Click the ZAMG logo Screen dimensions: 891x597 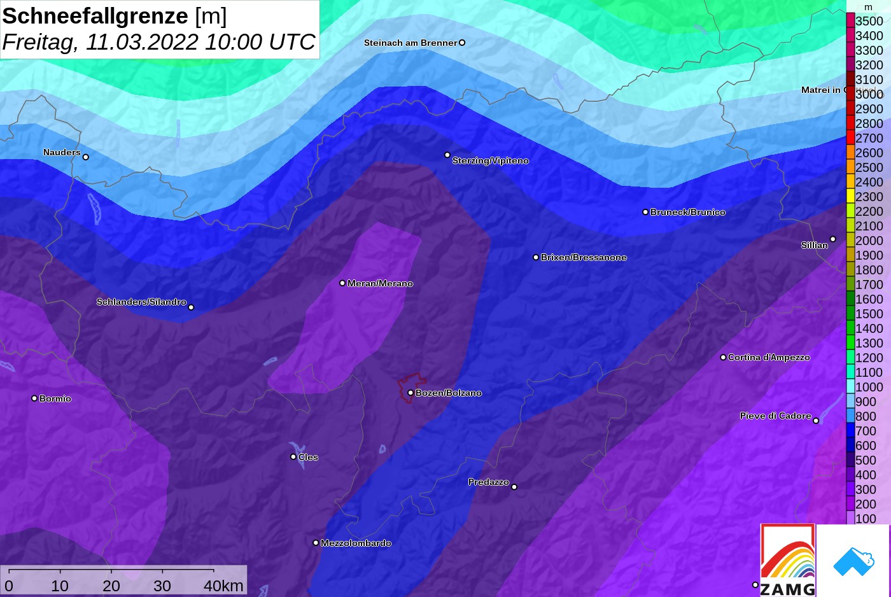click(788, 560)
